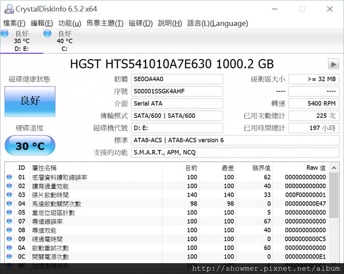This screenshot has height=274, width=344.
Task: Click the drive letter field D: E:
Action: click(x=177, y=128)
